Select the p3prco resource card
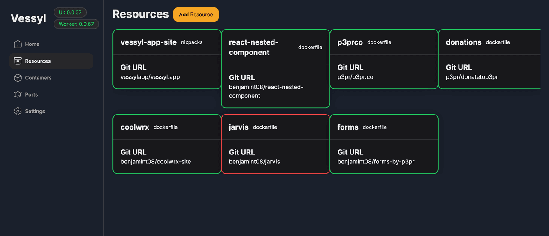The height and width of the screenshot is (236, 549). pyautogui.click(x=384, y=59)
